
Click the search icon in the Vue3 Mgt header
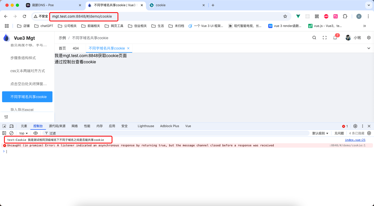coord(314,38)
